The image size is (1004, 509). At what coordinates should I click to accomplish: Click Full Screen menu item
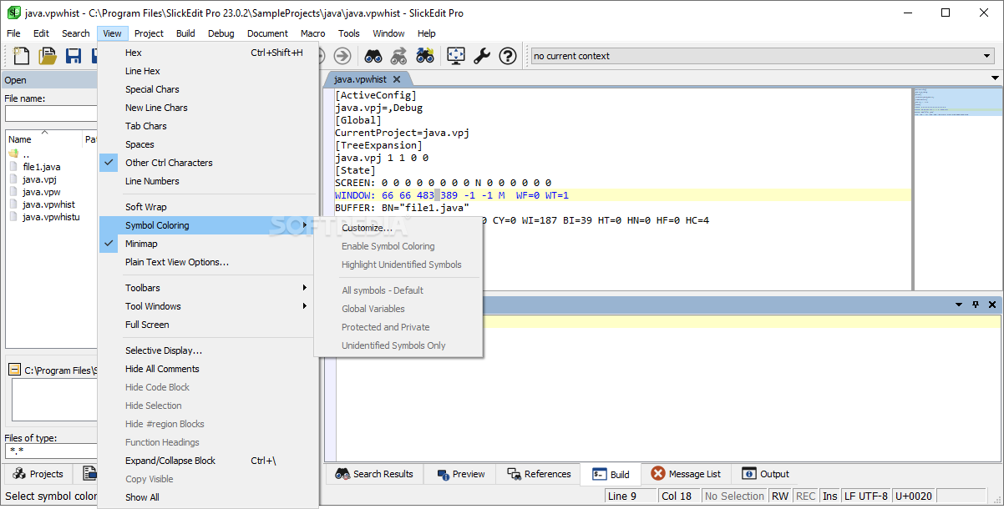tap(209, 325)
